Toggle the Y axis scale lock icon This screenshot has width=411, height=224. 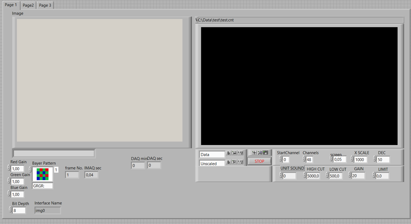click(x=228, y=162)
